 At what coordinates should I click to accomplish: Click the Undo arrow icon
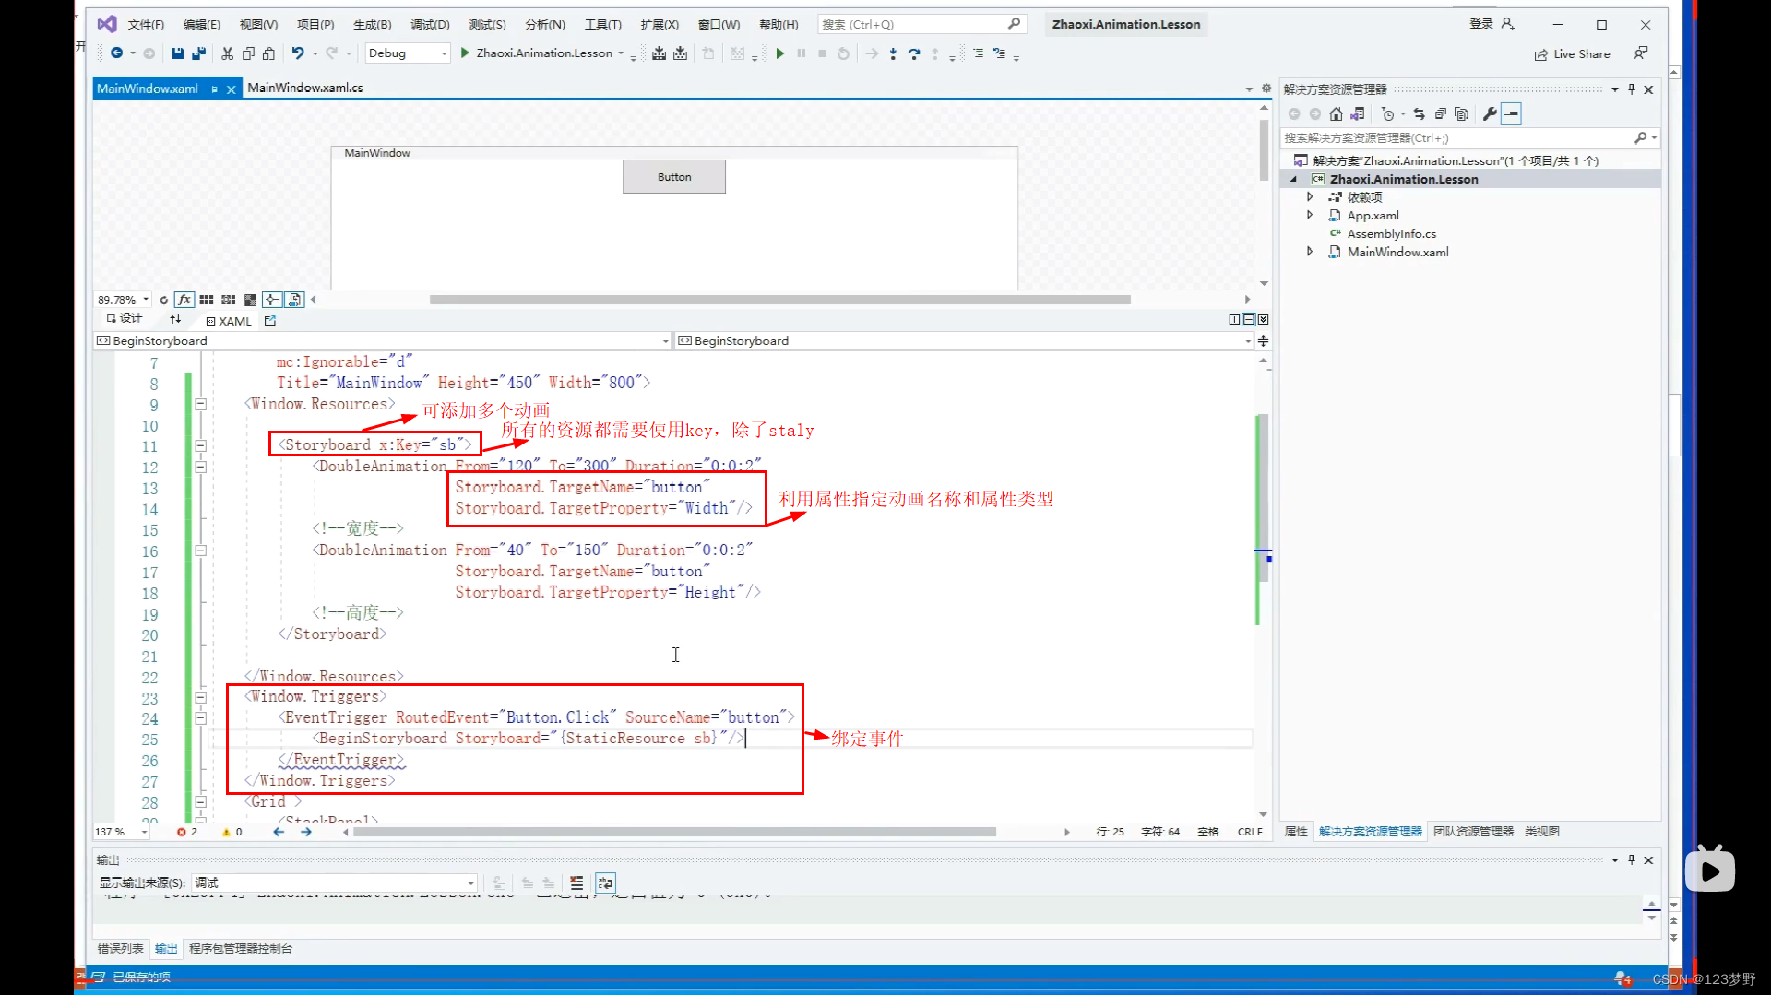pos(298,53)
